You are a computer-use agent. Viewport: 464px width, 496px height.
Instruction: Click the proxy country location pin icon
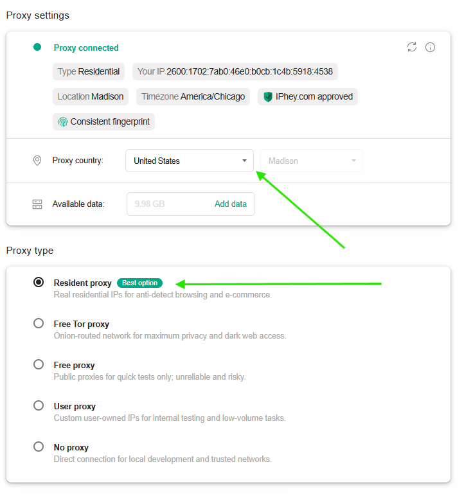click(37, 161)
